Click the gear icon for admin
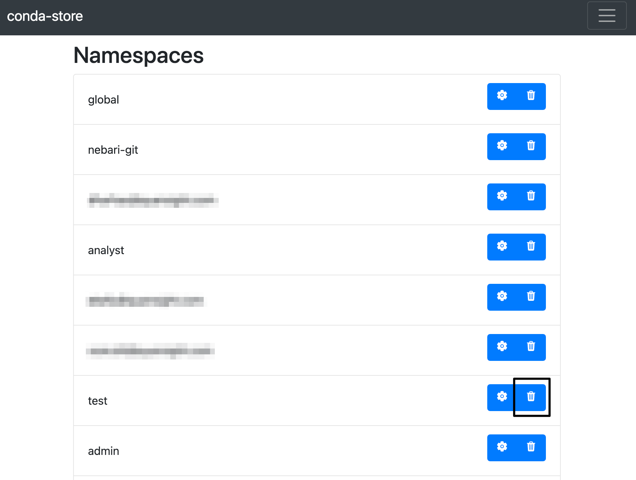The width and height of the screenshot is (636, 480). [x=502, y=447]
